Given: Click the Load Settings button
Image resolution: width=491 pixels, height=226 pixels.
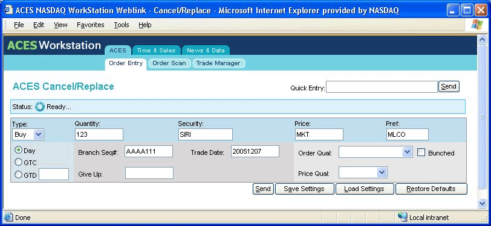Looking at the screenshot, I should (x=364, y=189).
